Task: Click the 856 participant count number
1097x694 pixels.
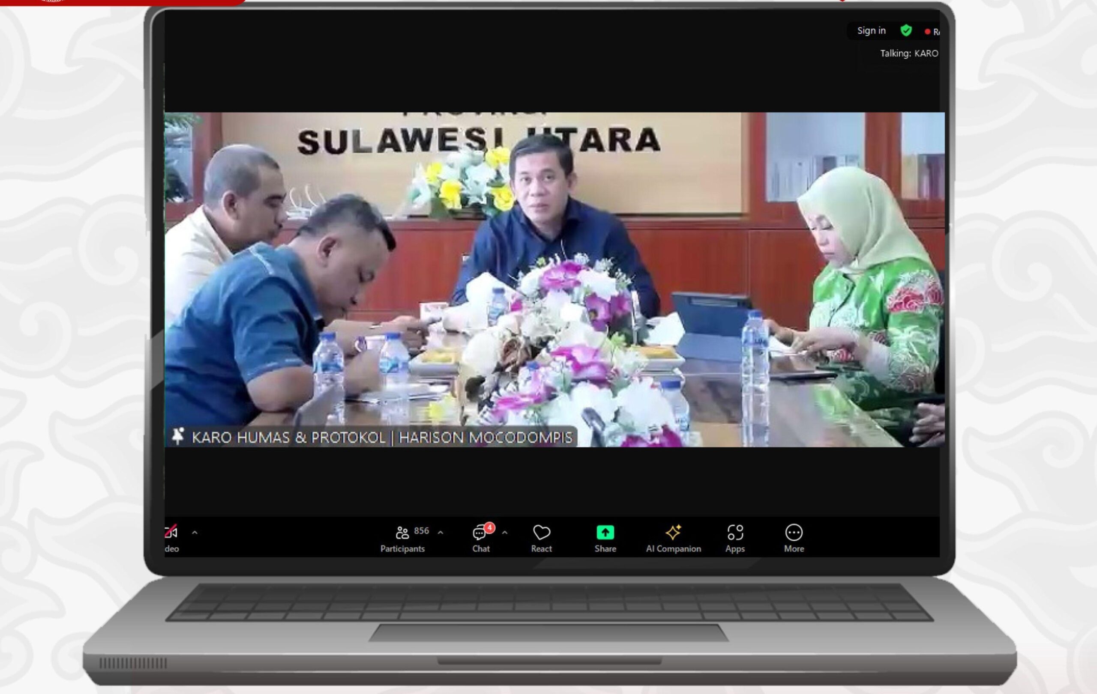Action: tap(421, 530)
